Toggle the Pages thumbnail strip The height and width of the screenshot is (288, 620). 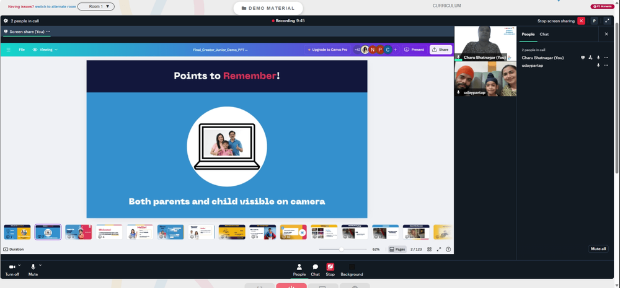coord(397,249)
